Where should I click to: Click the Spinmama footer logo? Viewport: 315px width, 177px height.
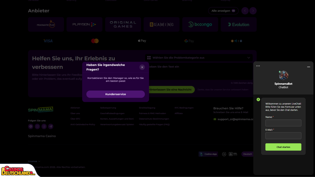41,109
